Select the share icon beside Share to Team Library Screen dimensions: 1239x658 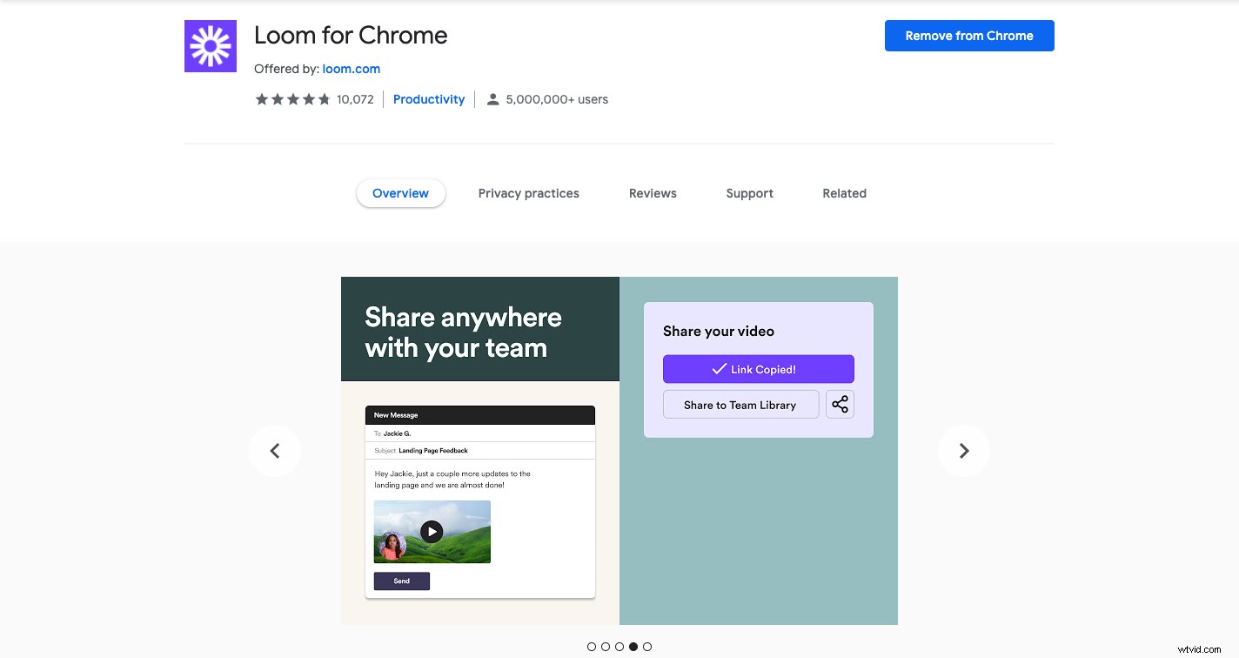click(x=840, y=404)
